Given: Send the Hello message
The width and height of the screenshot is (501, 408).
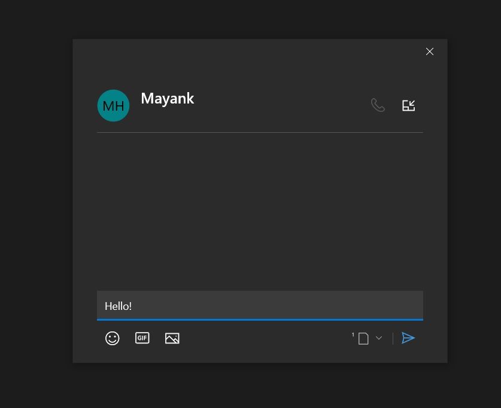Looking at the screenshot, I should (x=408, y=338).
